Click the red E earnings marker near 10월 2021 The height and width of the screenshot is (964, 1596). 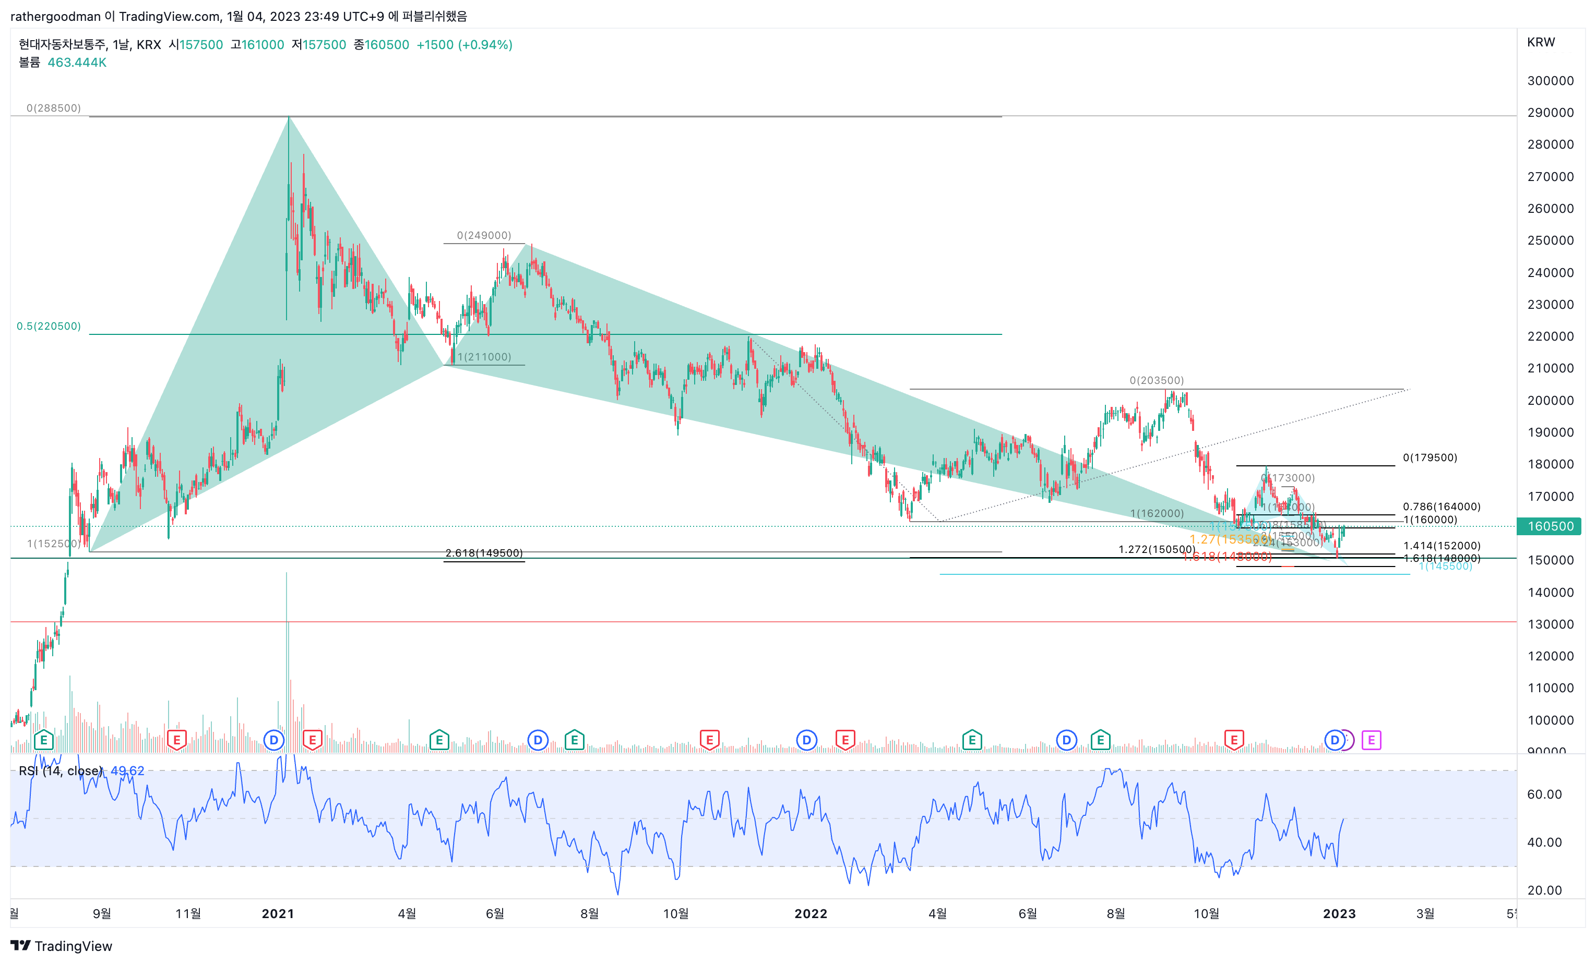point(709,739)
